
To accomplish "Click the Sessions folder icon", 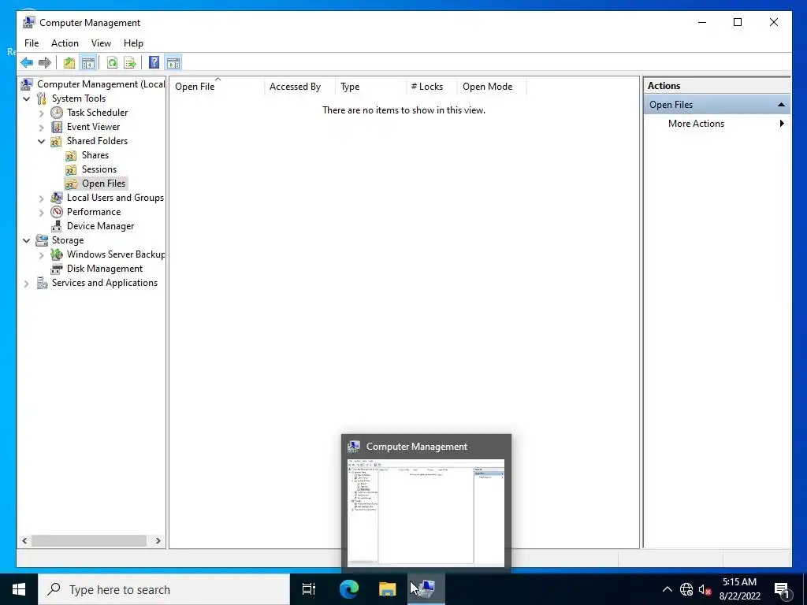I will (71, 169).
